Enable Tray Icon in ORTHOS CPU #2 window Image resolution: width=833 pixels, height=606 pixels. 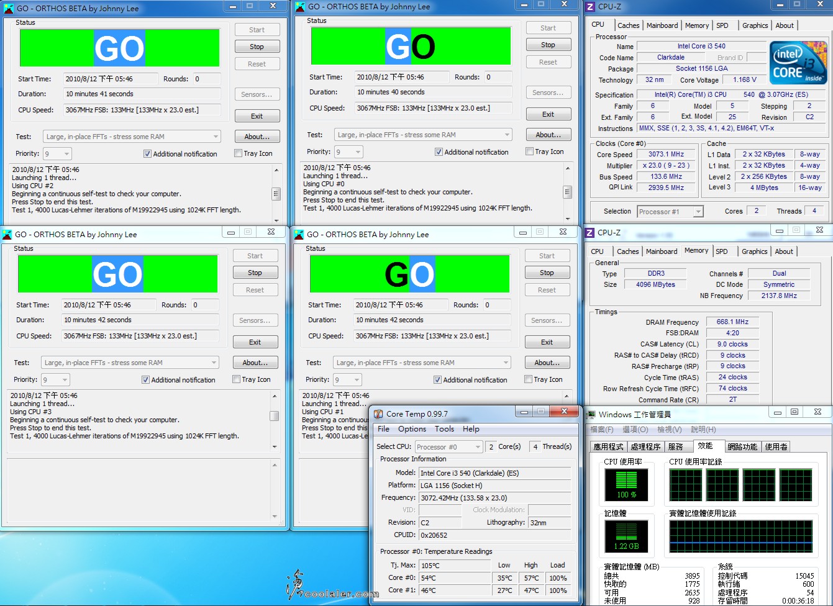(238, 153)
